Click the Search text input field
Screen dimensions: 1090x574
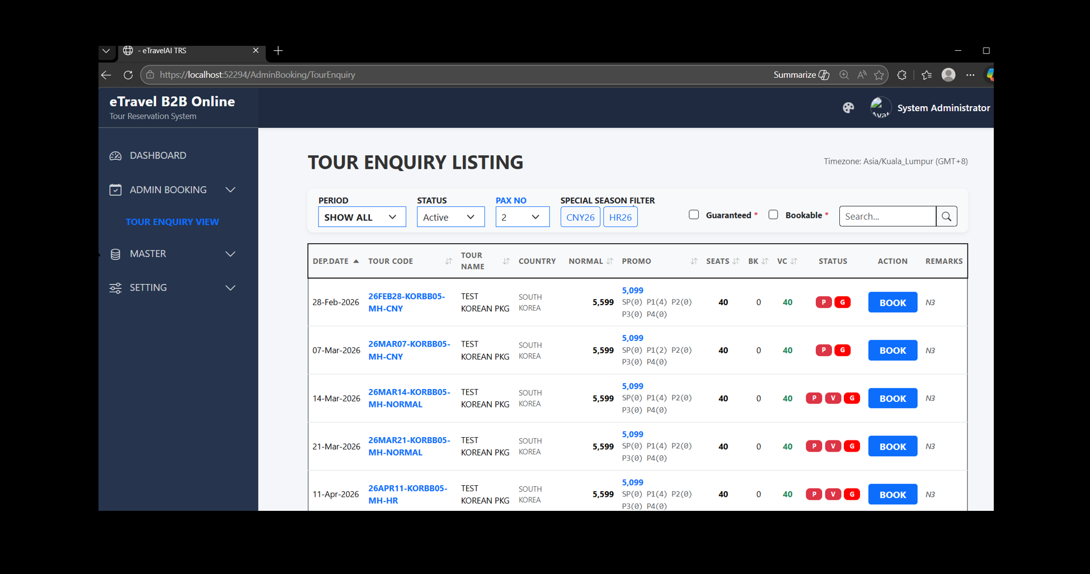pos(887,216)
